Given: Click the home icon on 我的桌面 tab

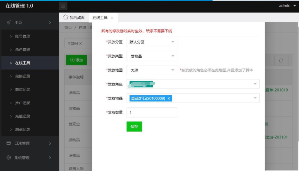Looking at the screenshot, I should click(x=66, y=17).
